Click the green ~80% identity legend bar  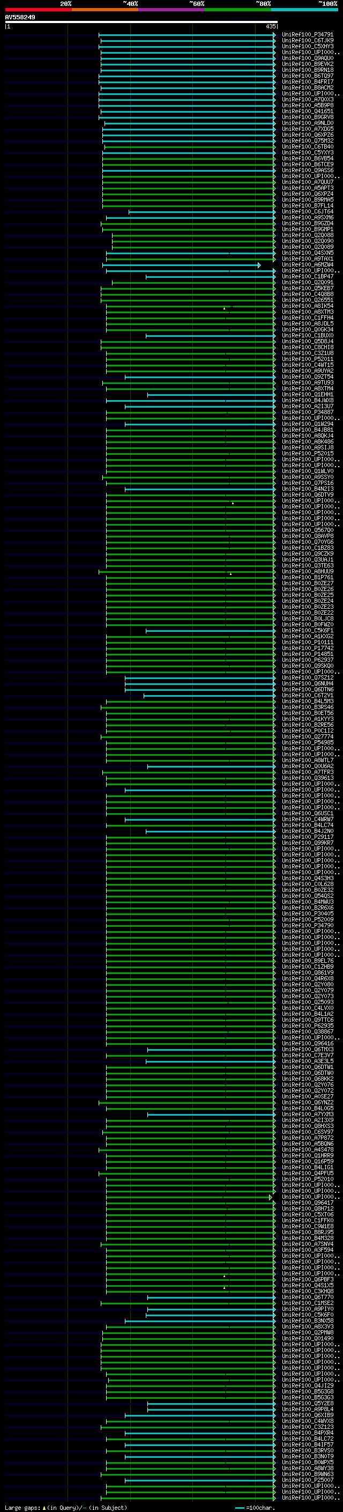pos(238,10)
